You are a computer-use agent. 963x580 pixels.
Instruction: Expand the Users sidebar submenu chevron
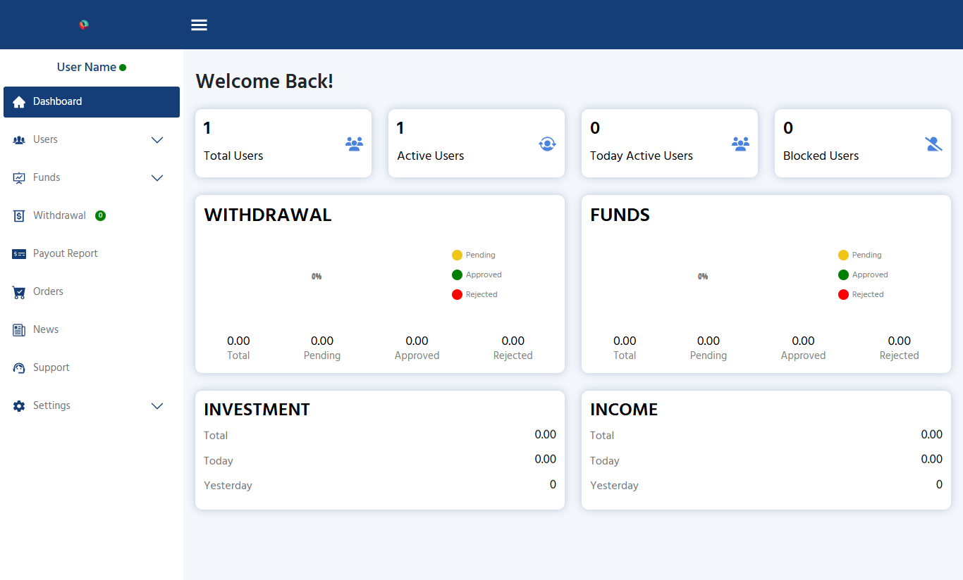pos(157,140)
